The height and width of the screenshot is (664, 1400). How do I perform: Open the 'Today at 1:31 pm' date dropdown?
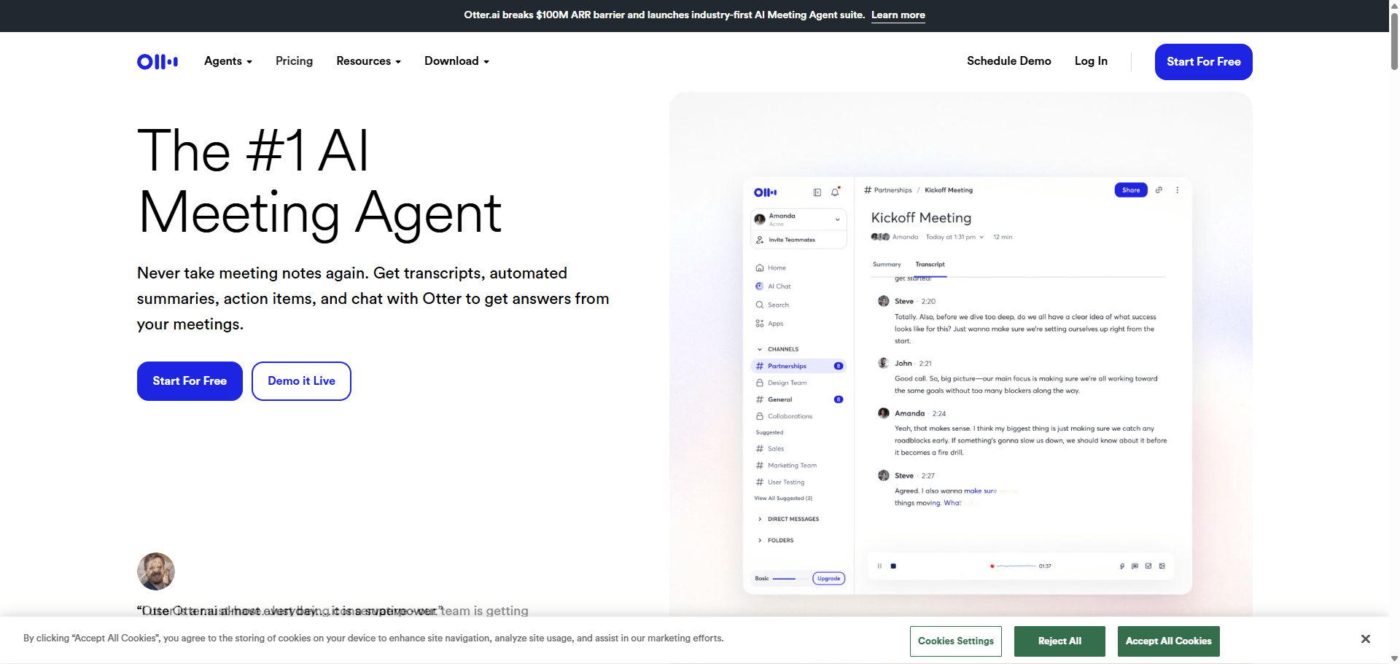tap(955, 237)
